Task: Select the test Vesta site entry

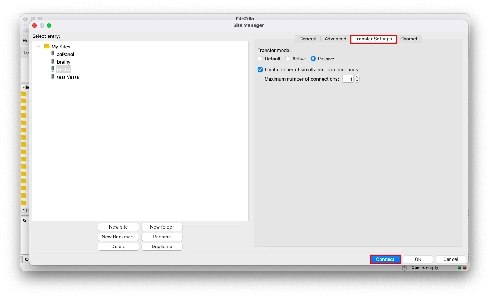Action: (x=68, y=77)
